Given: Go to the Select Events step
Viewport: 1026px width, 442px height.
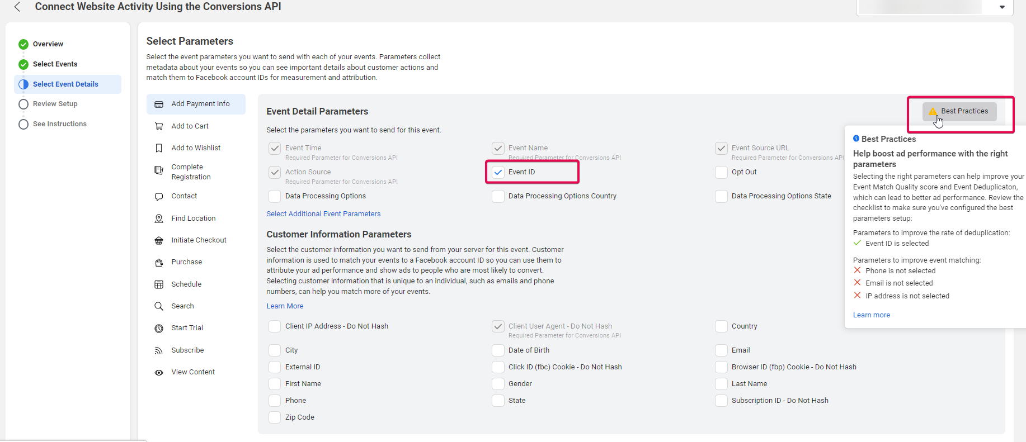Looking at the screenshot, I should (55, 64).
